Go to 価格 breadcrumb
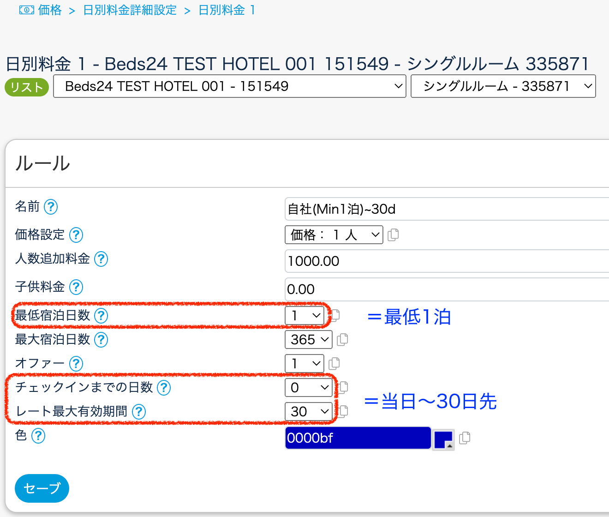609x517 pixels. tap(50, 10)
